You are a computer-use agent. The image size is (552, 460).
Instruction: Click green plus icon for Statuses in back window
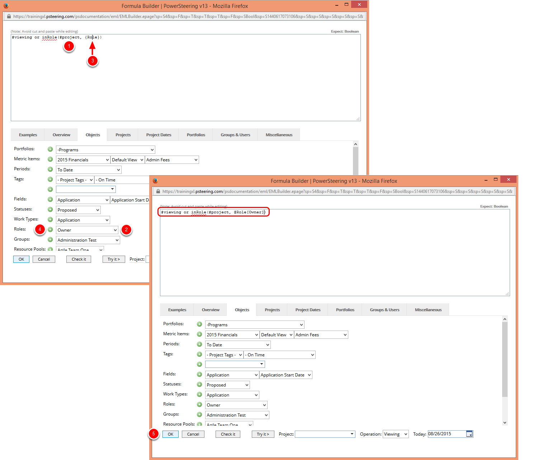[50, 209]
